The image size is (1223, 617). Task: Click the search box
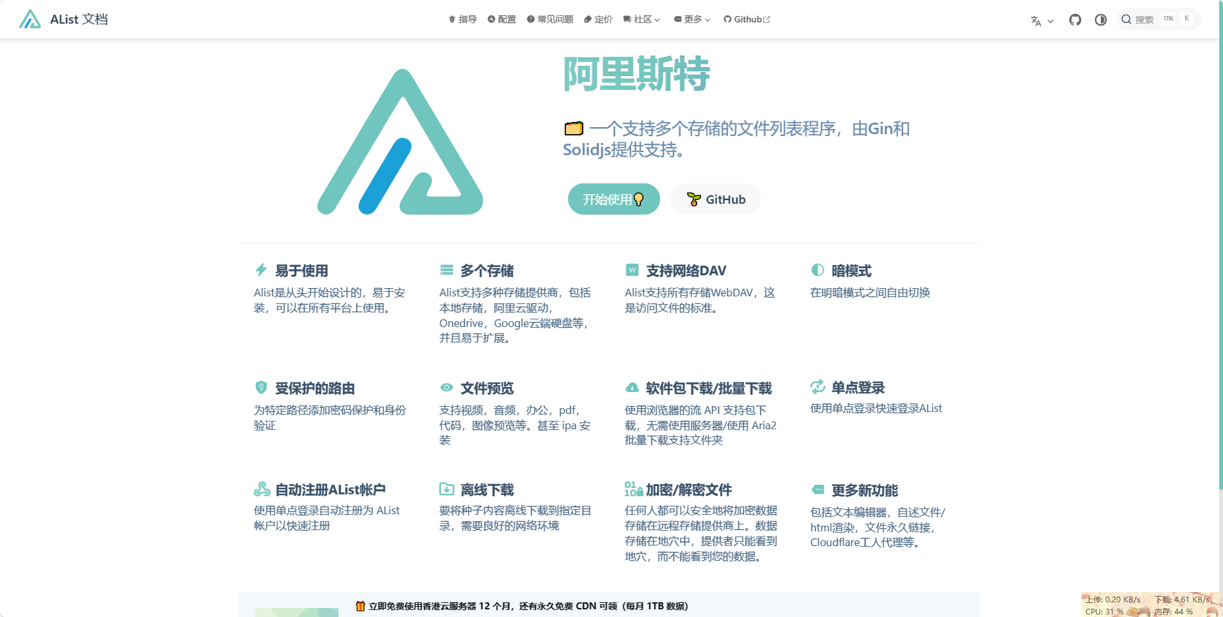pos(1158,19)
